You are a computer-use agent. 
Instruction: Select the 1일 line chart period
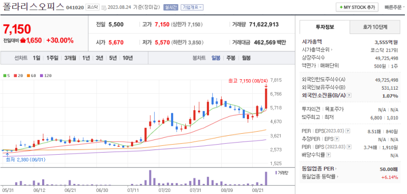click(36, 58)
